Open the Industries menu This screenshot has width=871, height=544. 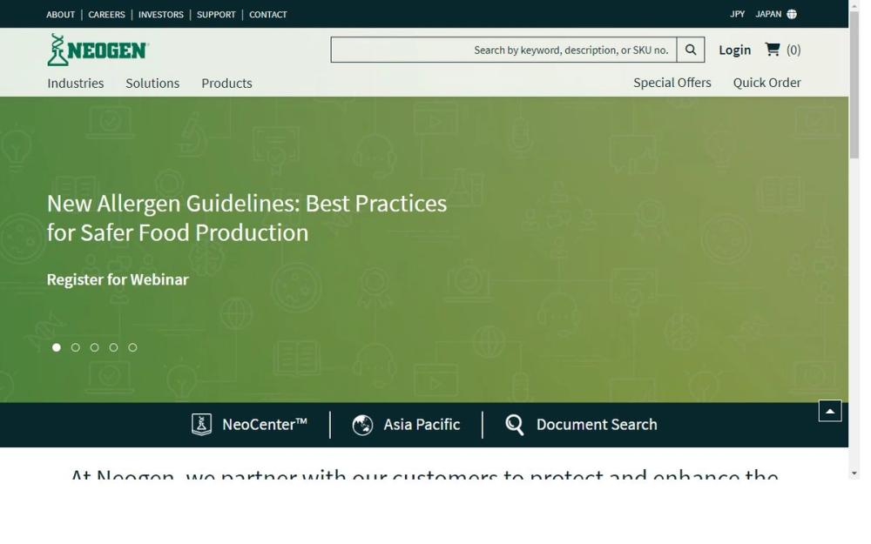click(76, 84)
